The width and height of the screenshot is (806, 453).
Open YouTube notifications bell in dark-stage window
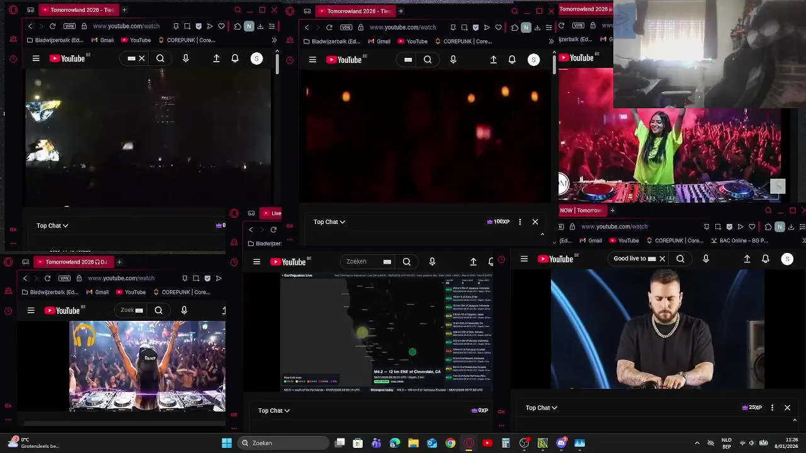coord(235,59)
